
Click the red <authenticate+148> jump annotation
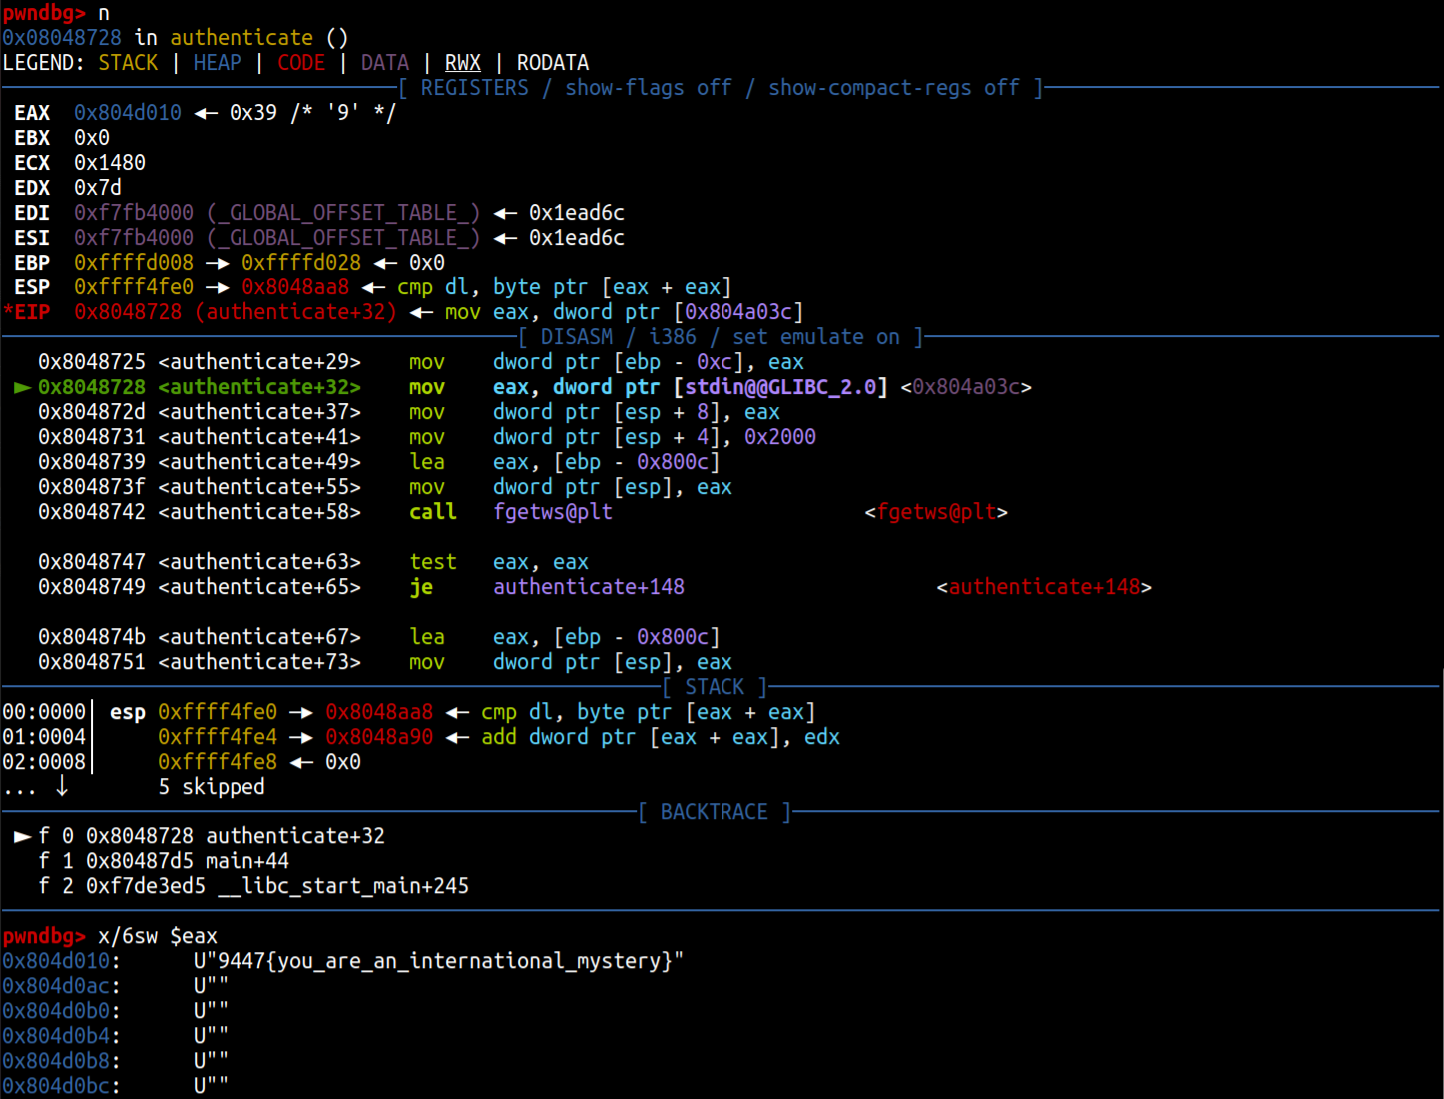click(1043, 587)
